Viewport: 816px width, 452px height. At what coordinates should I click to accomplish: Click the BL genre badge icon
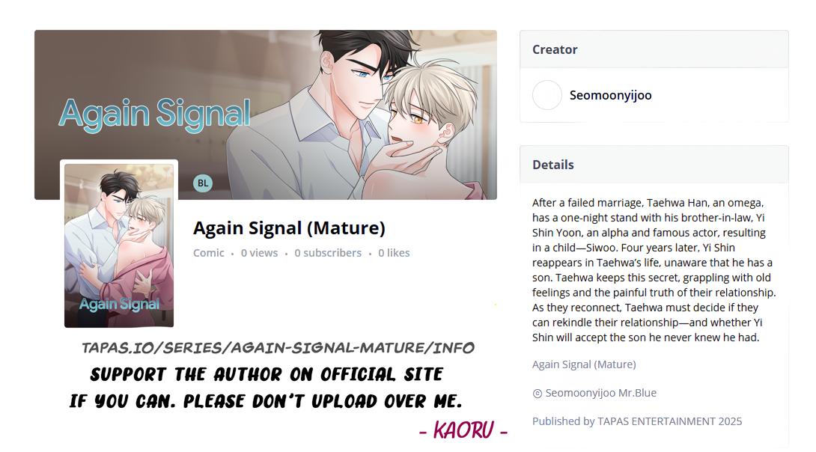[x=202, y=183]
